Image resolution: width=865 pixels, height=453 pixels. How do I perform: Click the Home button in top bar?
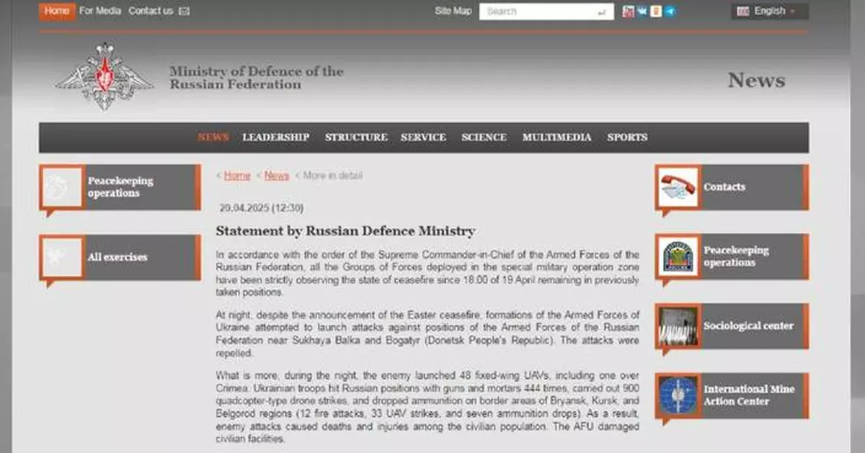(57, 11)
